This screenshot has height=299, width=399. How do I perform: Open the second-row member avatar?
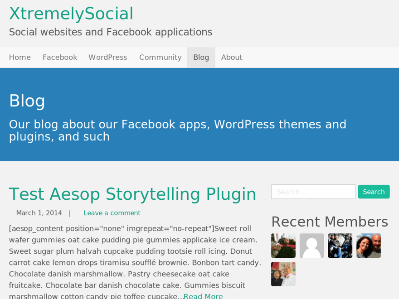point(283,274)
